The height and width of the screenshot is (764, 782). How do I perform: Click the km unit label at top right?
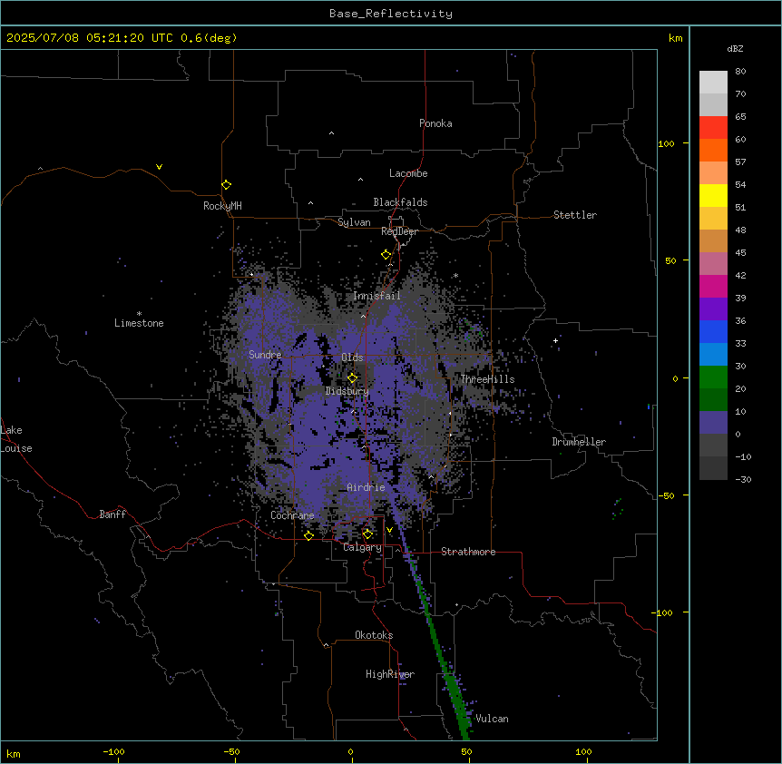click(x=675, y=38)
